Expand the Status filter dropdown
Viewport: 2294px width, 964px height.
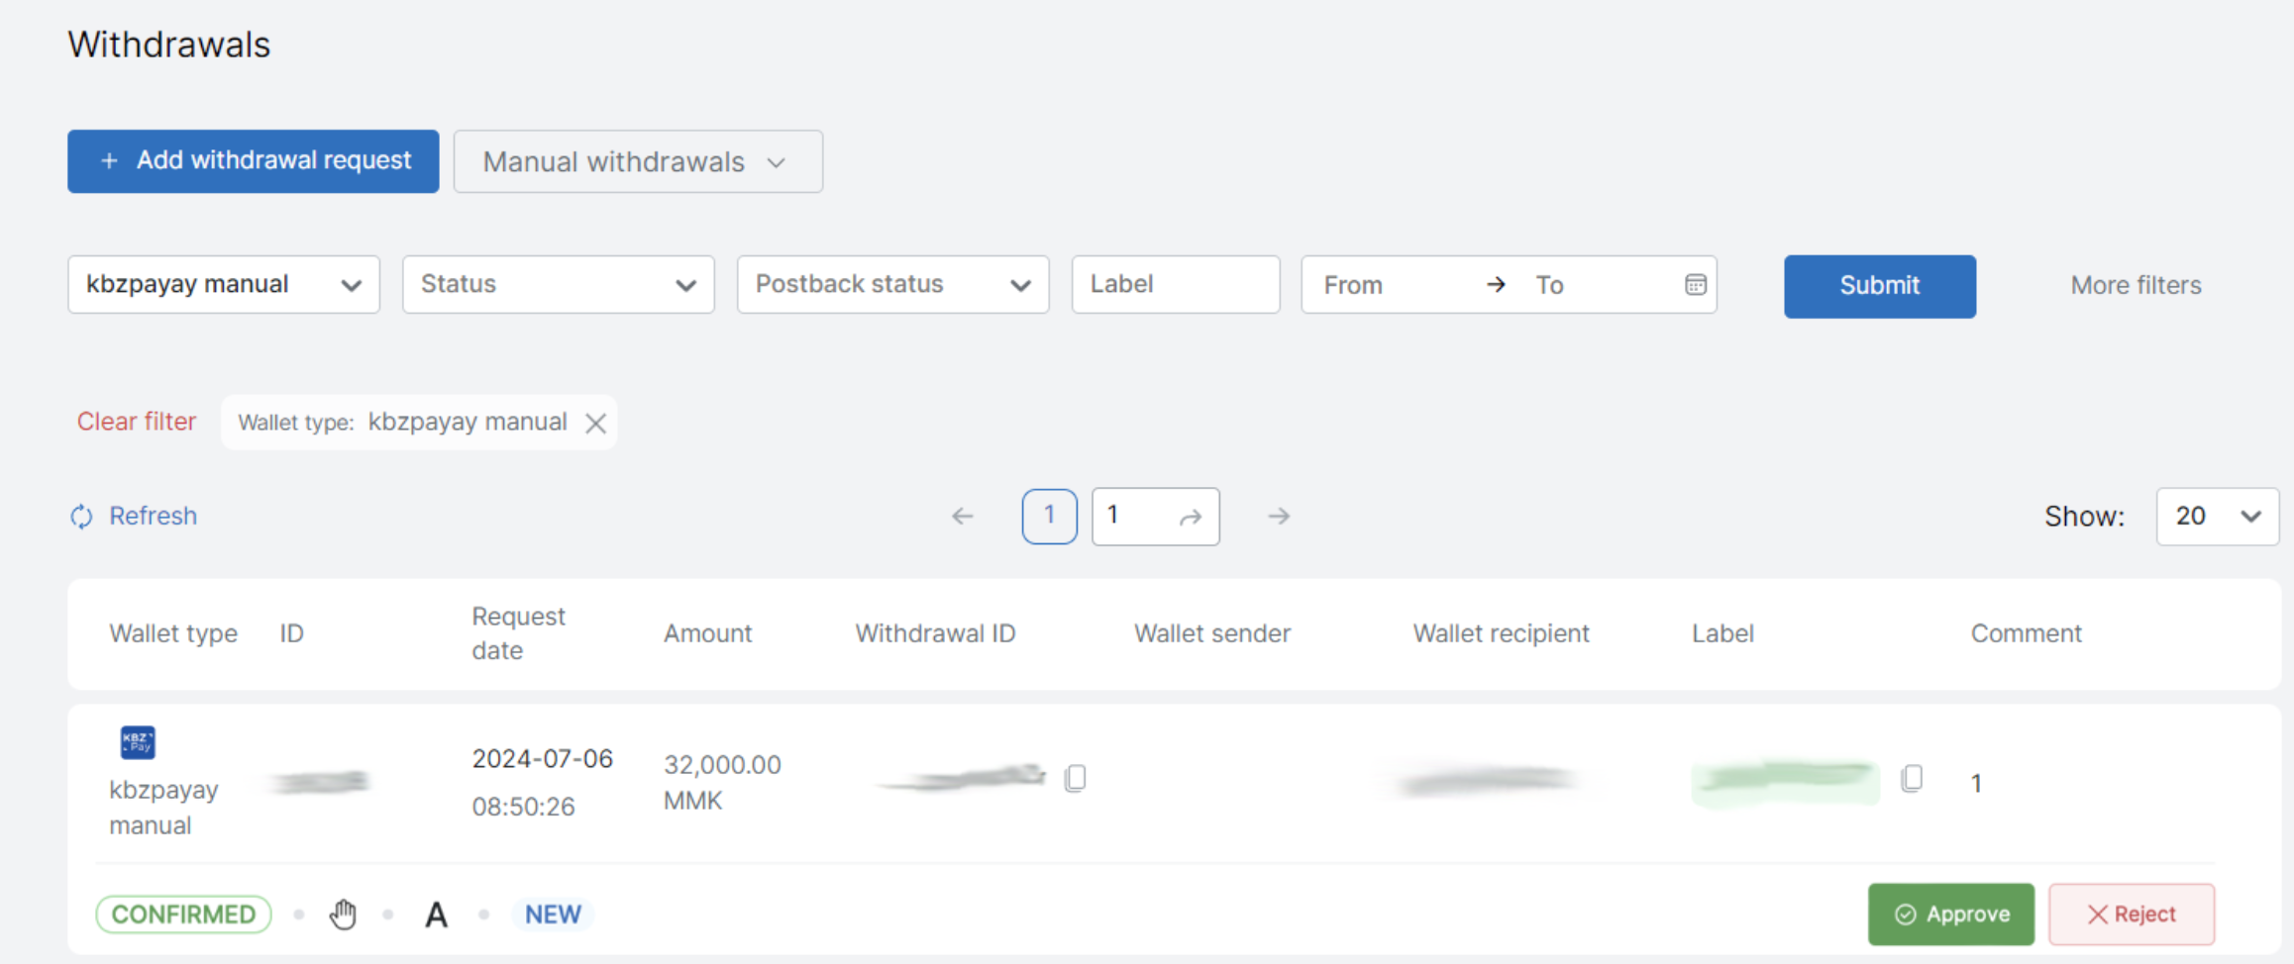pyautogui.click(x=558, y=285)
